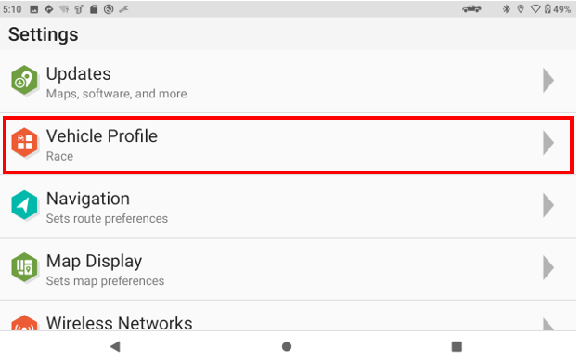Open the Navigation settings entry
This screenshot has width=580, height=361.
289,206
